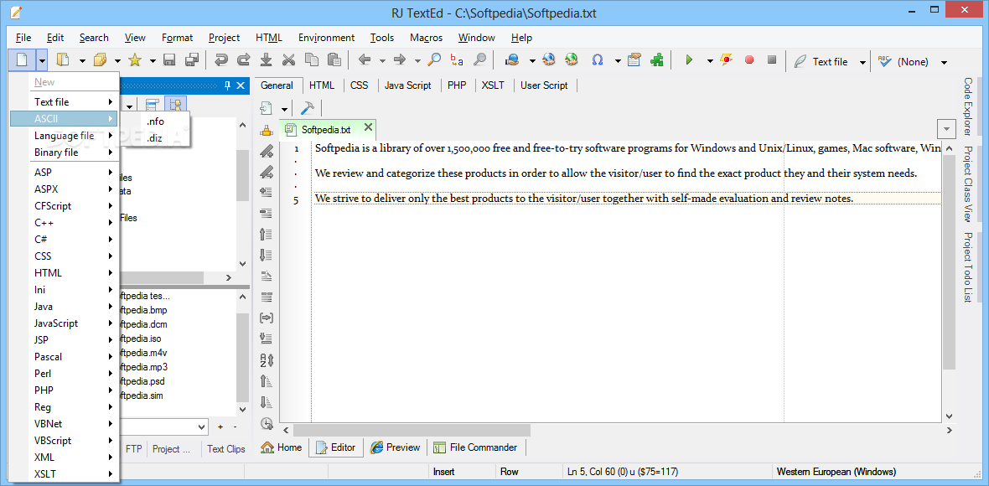The image size is (989, 486).
Task: Click the hammer tool icon in General tab
Action: [x=307, y=108]
